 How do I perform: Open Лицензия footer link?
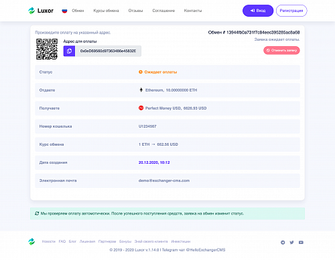tap(87, 241)
